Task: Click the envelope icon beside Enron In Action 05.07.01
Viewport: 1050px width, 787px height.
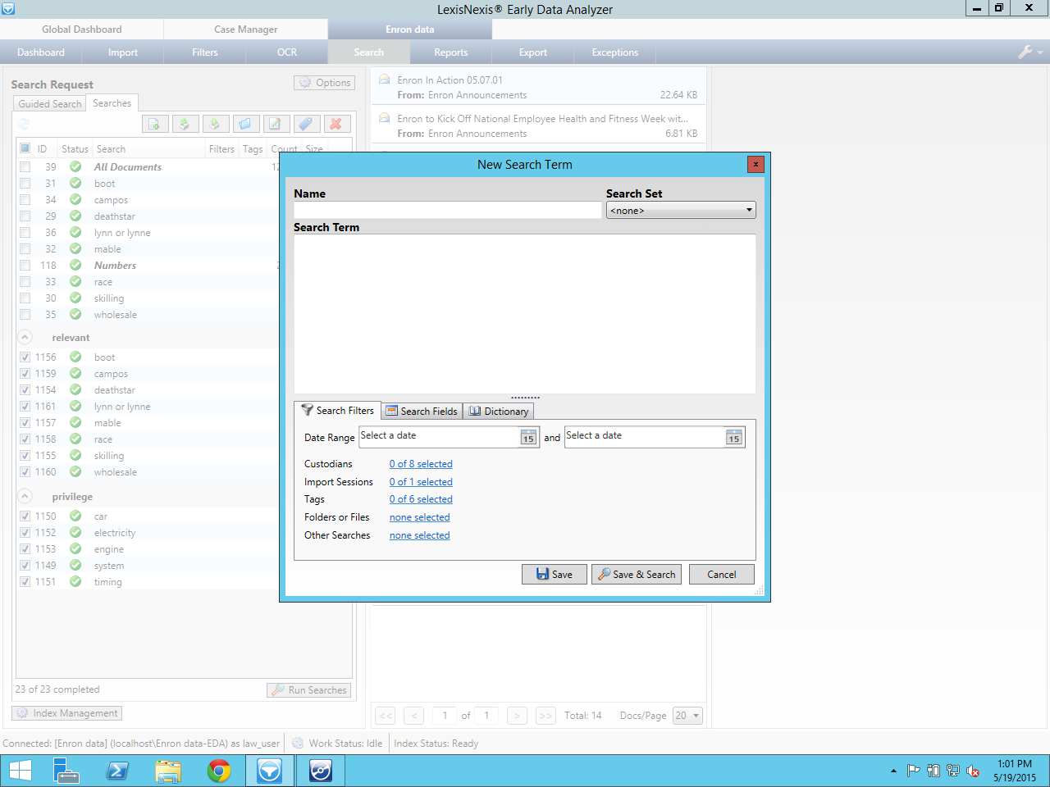Action: 384,80
